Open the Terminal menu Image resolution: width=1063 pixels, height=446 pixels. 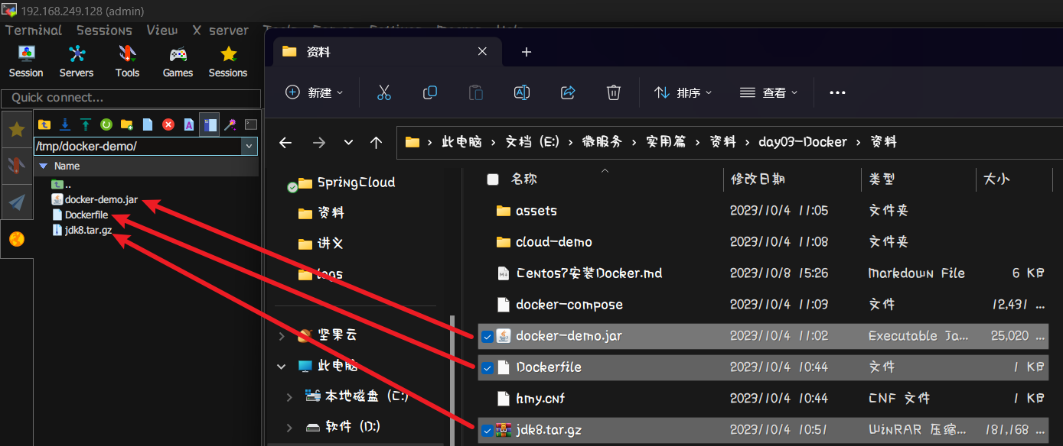coord(34,31)
